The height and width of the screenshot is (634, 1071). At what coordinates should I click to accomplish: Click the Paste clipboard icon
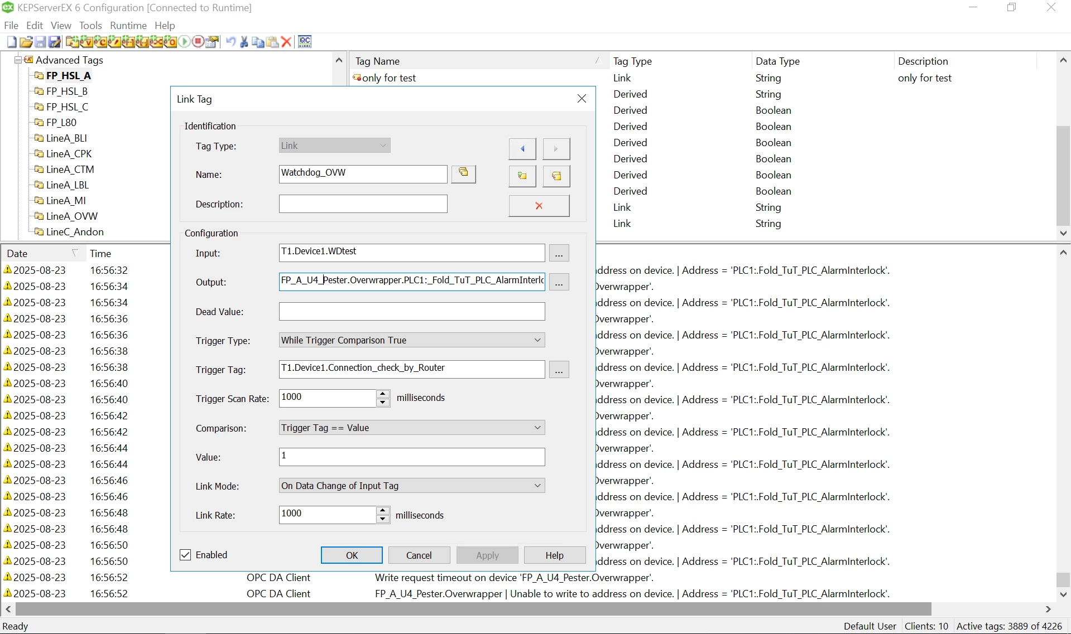(x=272, y=42)
